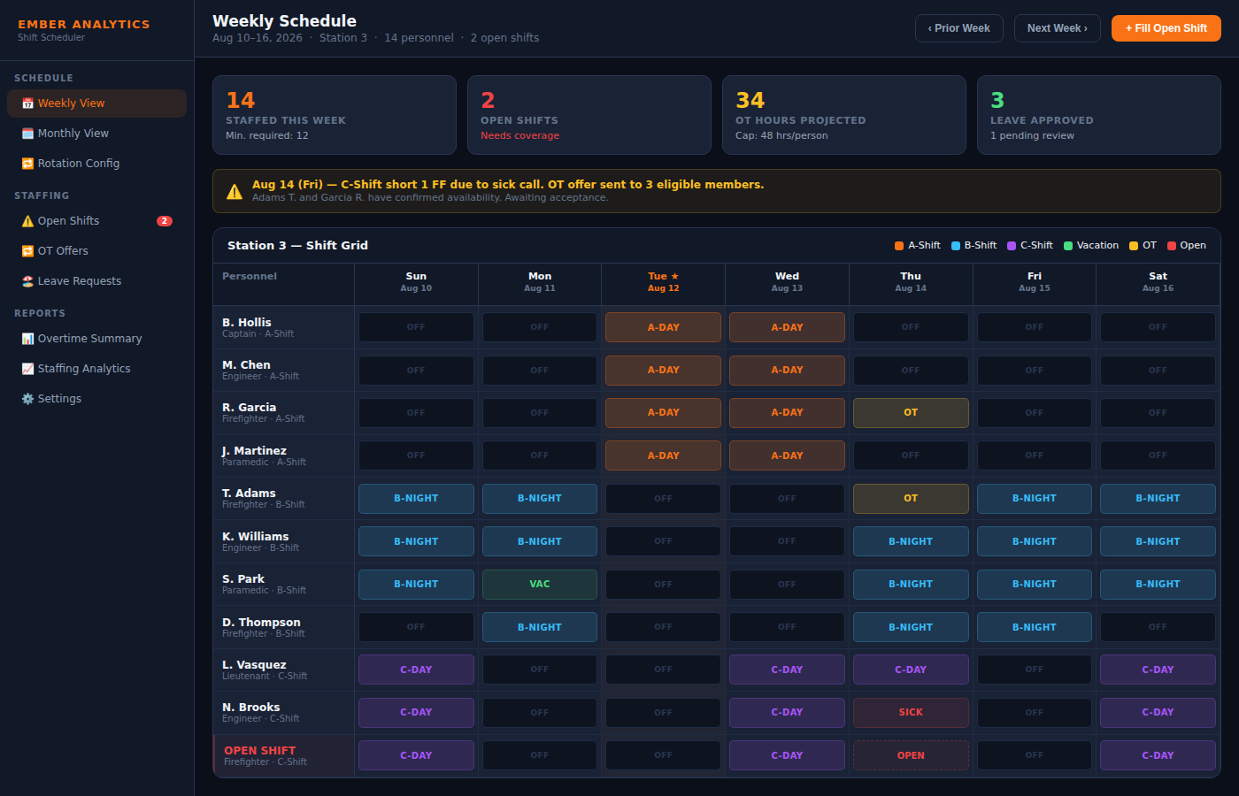The image size is (1239, 796).
Task: Click the 14 Staffed This Week card
Action: [x=335, y=115]
